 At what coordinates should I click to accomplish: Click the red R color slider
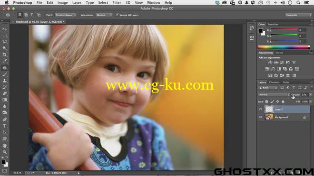point(284,29)
